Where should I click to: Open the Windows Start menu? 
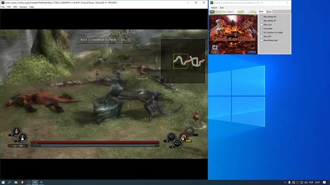(3, 182)
